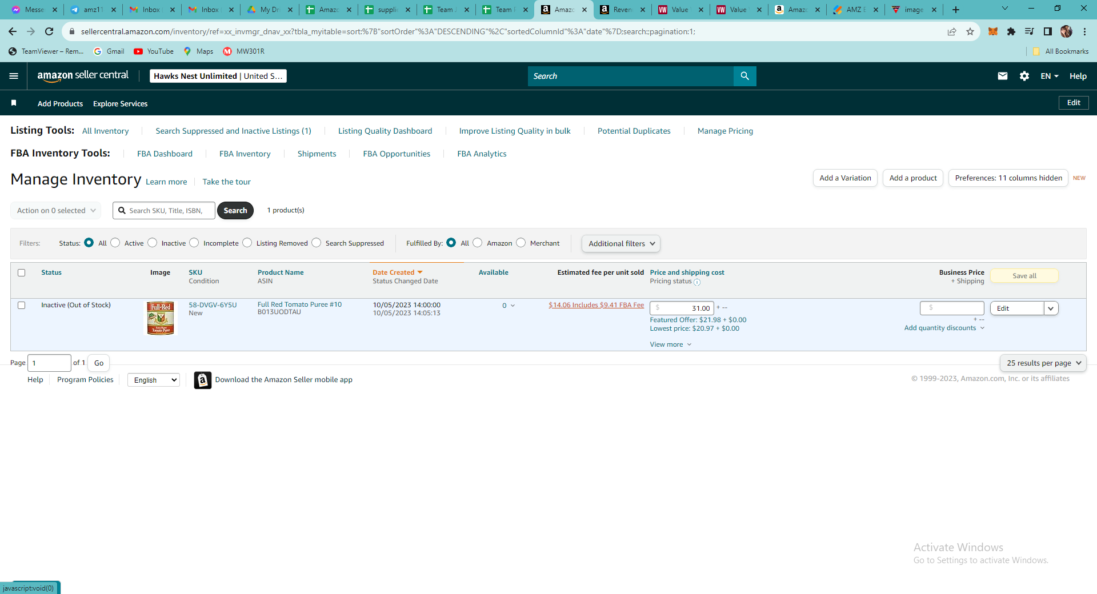Open the Gmail bookmark
This screenshot has width=1097, height=594.
click(109, 51)
